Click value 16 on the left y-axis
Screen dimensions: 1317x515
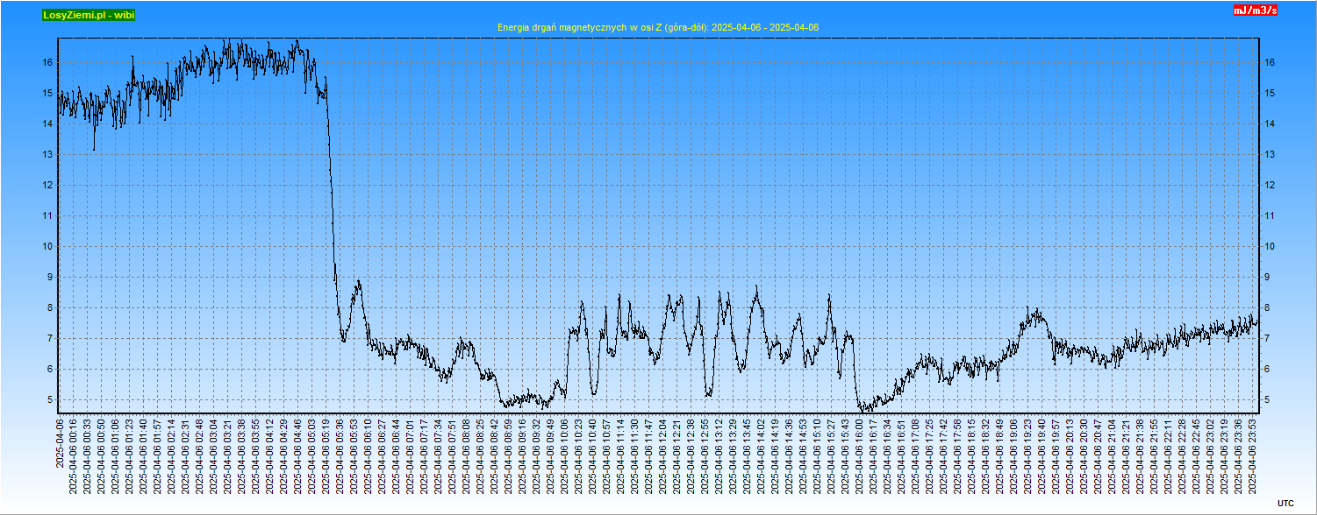coord(49,63)
